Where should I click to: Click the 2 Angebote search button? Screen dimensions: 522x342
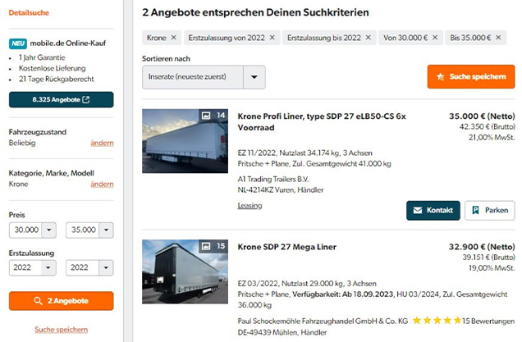click(x=61, y=301)
